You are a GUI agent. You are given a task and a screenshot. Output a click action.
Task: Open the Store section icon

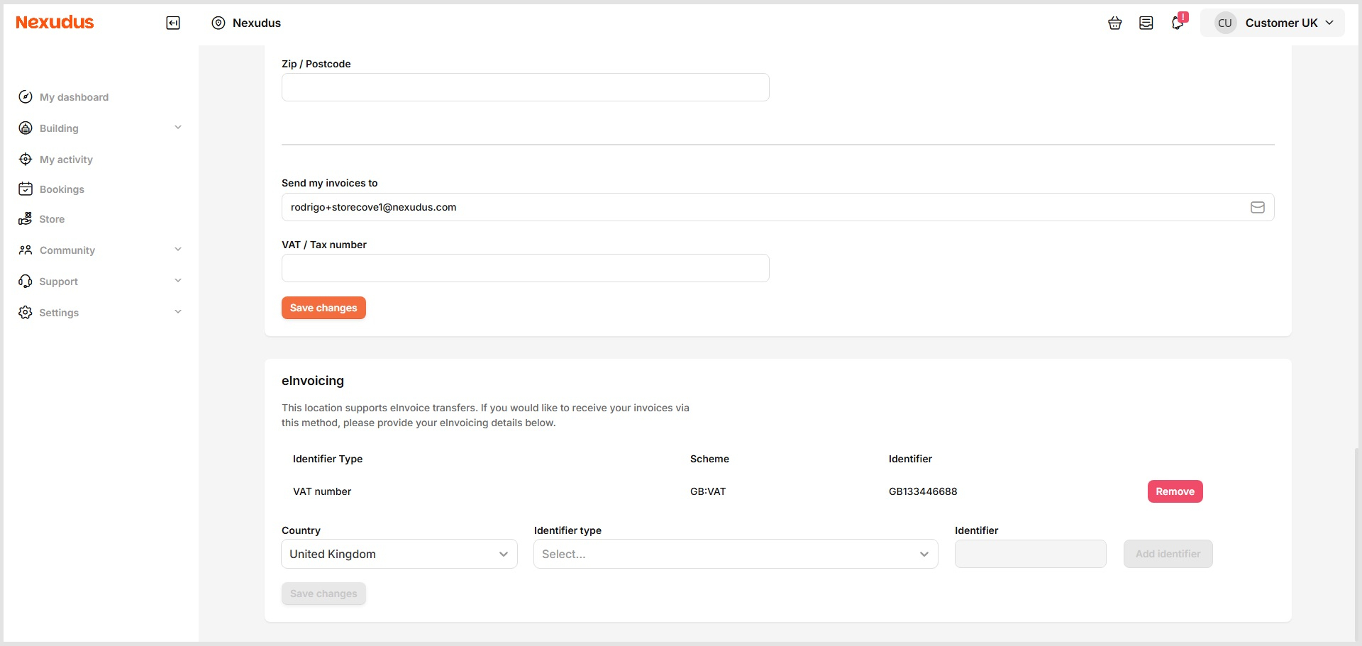tap(26, 218)
